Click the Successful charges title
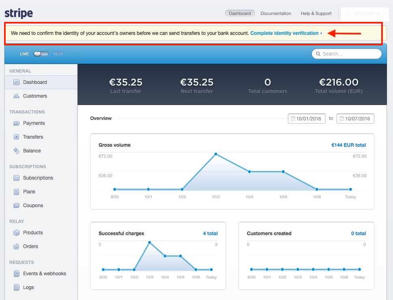Viewport: 393px width, 300px height. point(121,234)
